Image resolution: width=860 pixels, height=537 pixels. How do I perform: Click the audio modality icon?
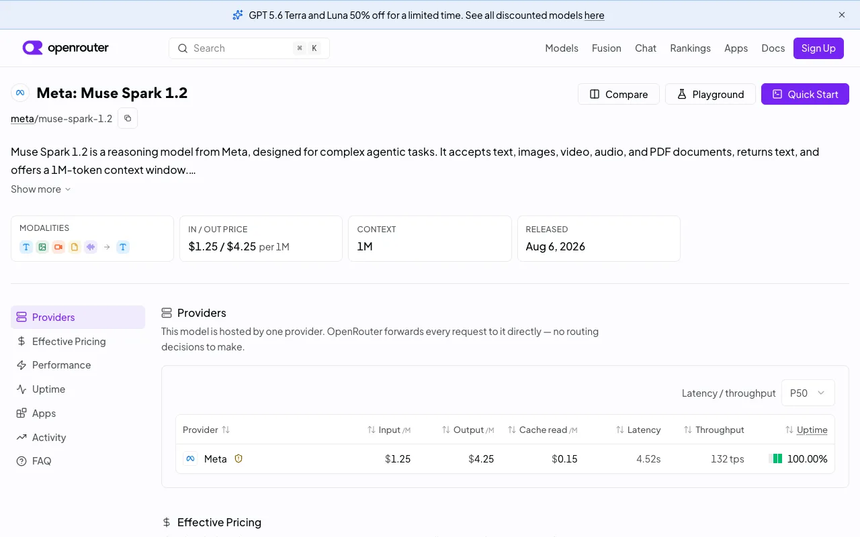[91, 247]
